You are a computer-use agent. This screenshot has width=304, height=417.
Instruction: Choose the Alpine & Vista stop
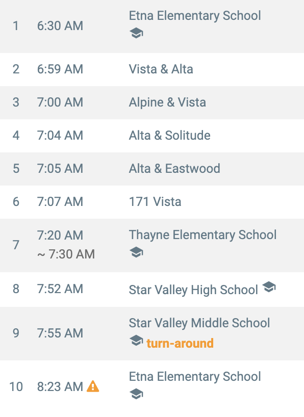[x=167, y=102]
